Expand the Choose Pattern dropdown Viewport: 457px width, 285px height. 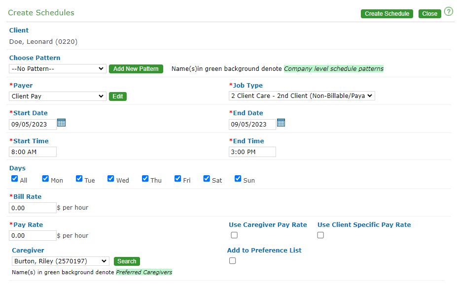58,69
